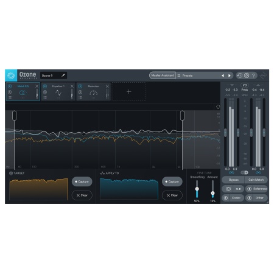
Task: Open the Match EQ module preset list icon
Action: click(10, 97)
